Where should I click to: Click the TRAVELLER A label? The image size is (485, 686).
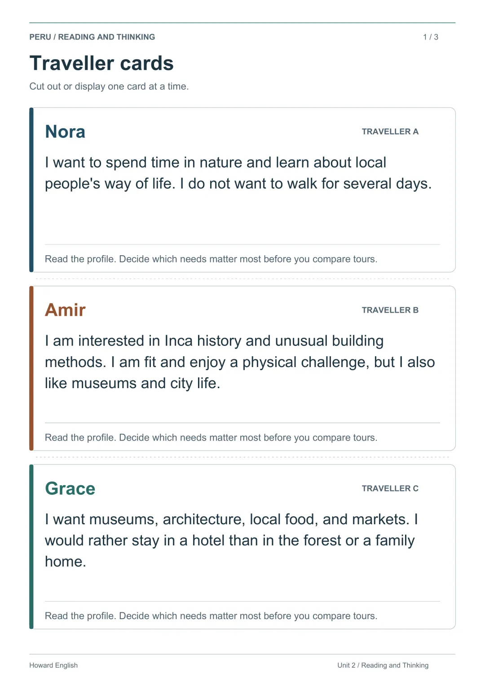pos(390,132)
